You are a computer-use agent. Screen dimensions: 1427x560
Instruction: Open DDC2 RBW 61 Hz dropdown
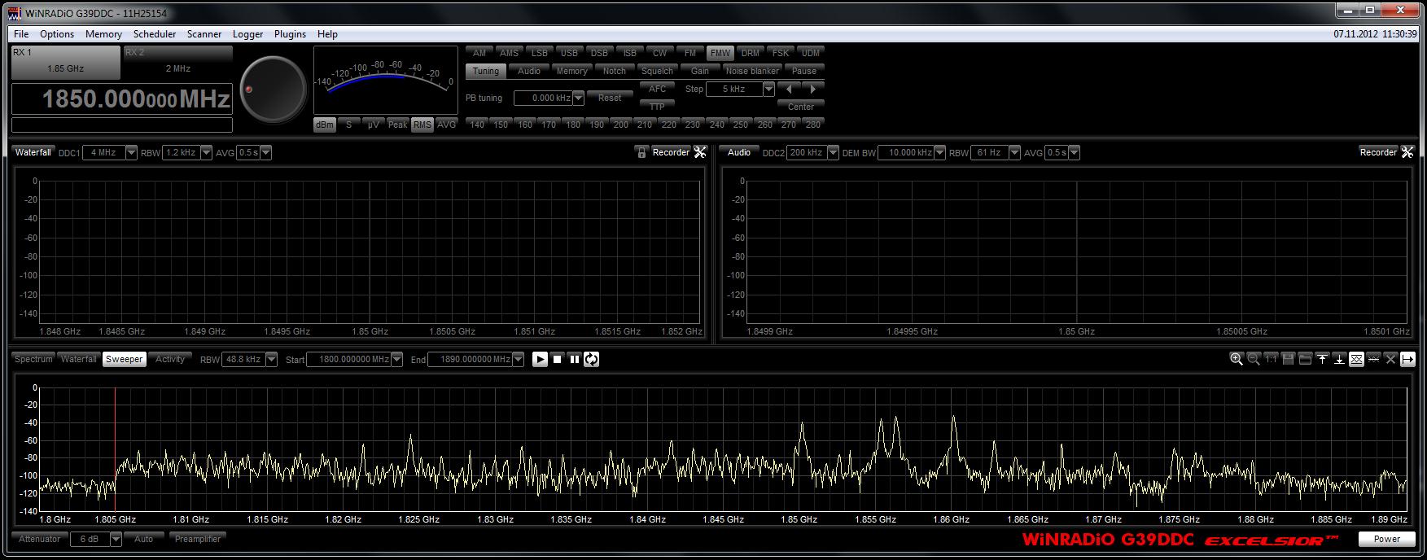[1015, 153]
